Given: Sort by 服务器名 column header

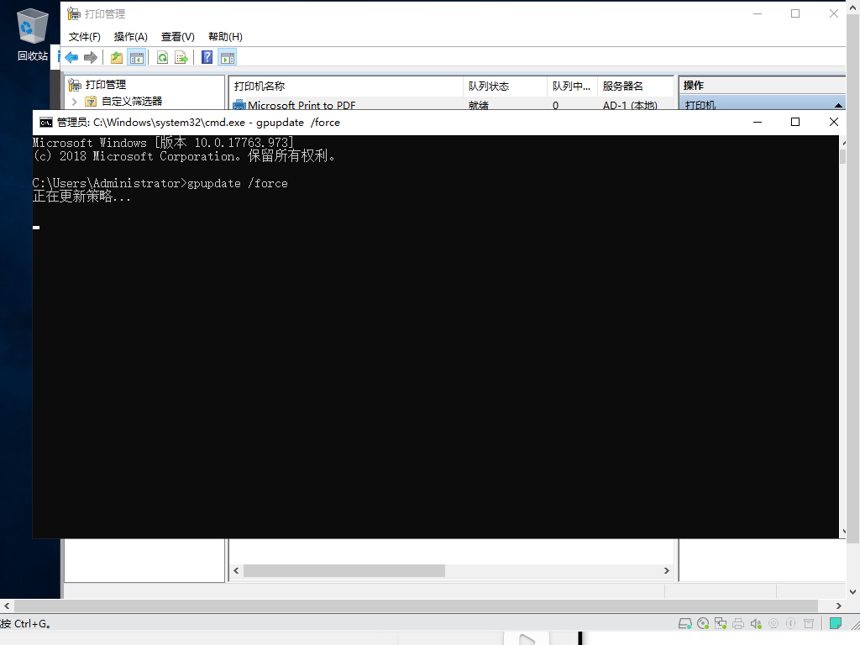Looking at the screenshot, I should click(x=635, y=87).
